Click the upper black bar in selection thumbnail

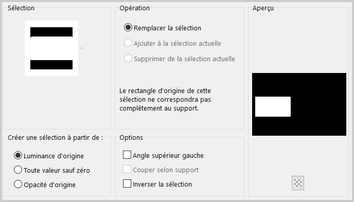point(51,32)
